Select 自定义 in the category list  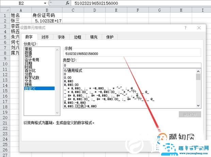[39, 89]
